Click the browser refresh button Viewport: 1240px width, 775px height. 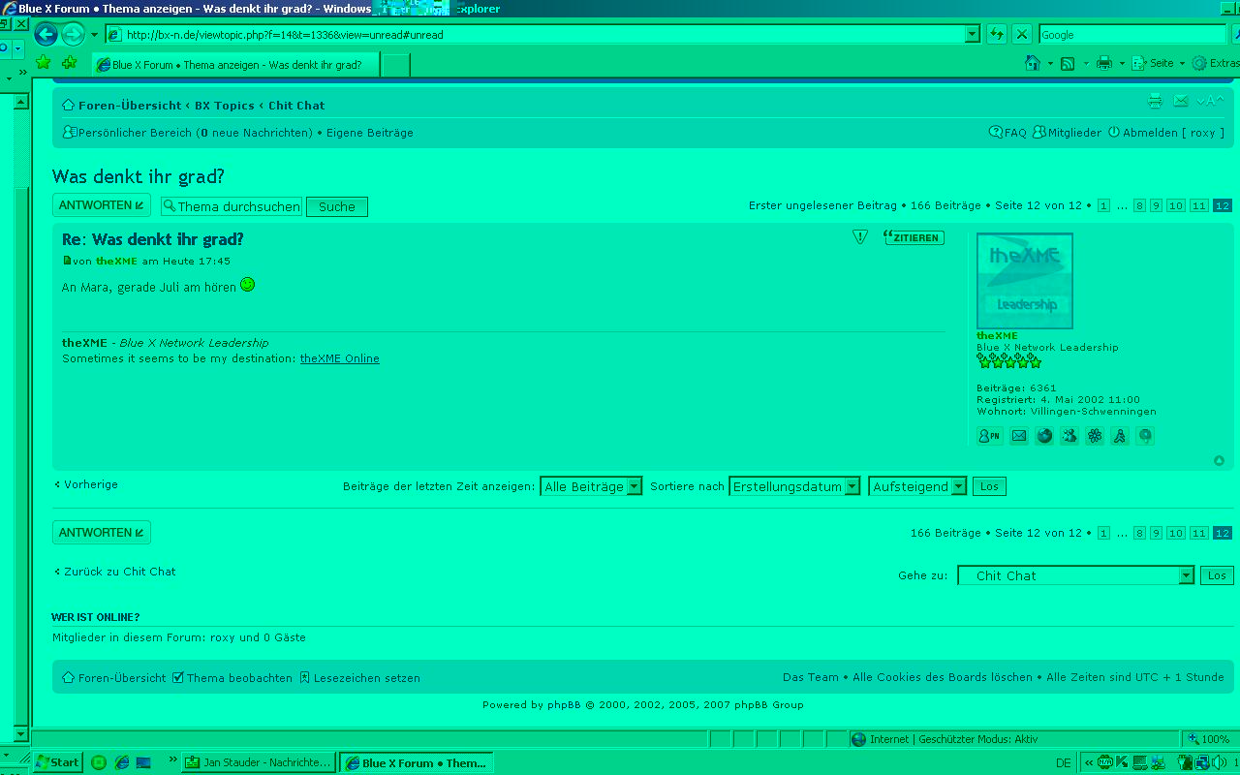tap(996, 35)
